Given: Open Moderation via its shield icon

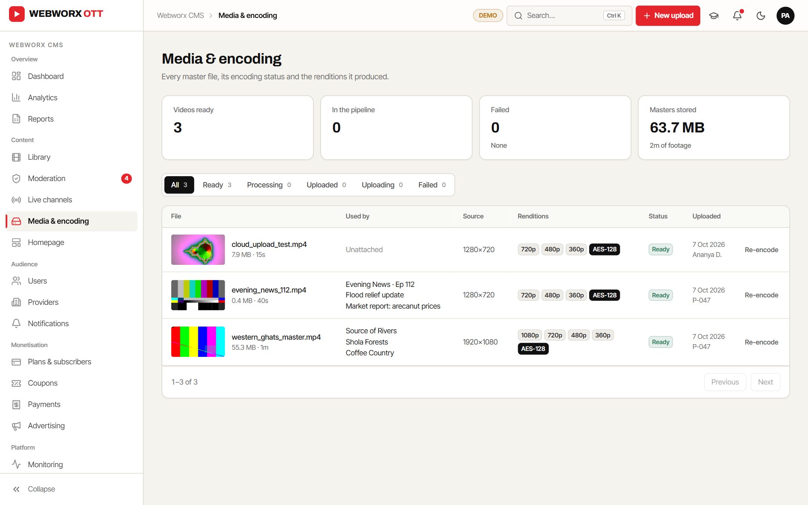Looking at the screenshot, I should [16, 178].
